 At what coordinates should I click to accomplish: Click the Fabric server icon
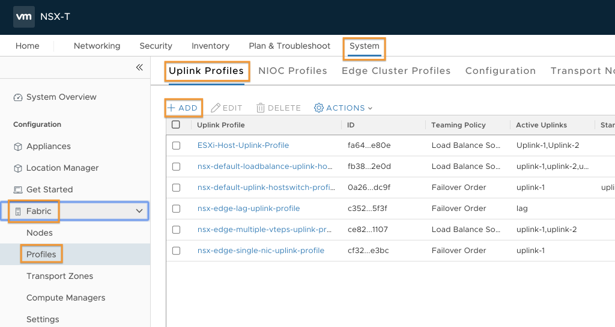[x=17, y=211]
